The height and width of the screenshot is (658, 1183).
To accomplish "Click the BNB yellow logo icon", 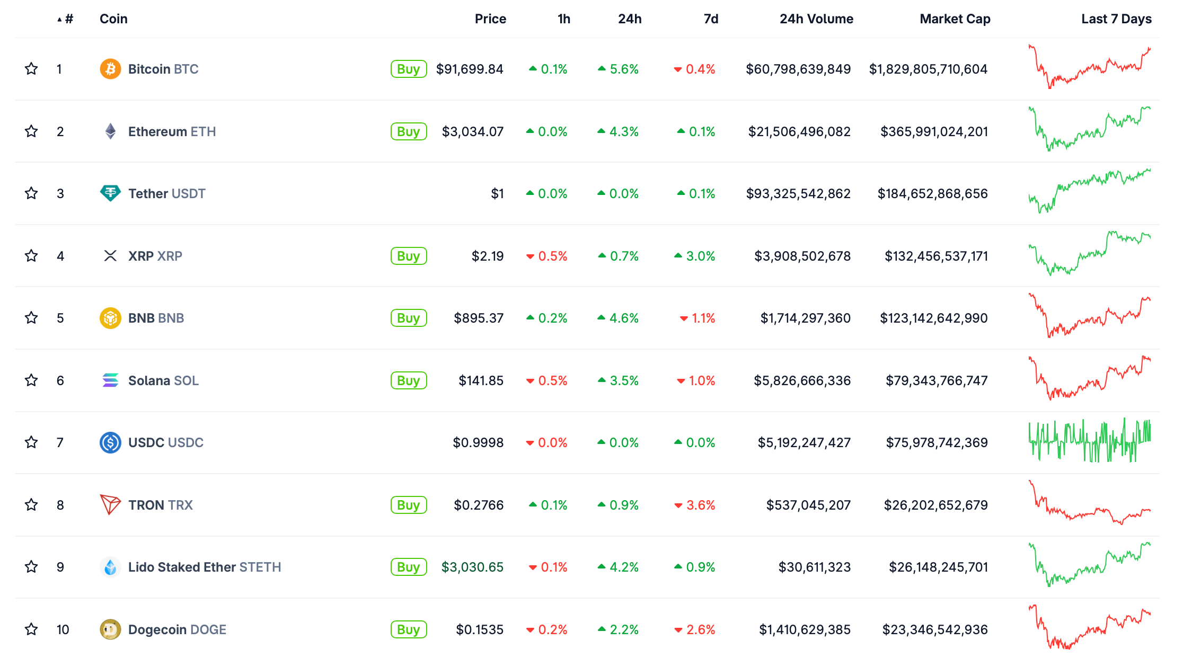I will [x=110, y=318].
